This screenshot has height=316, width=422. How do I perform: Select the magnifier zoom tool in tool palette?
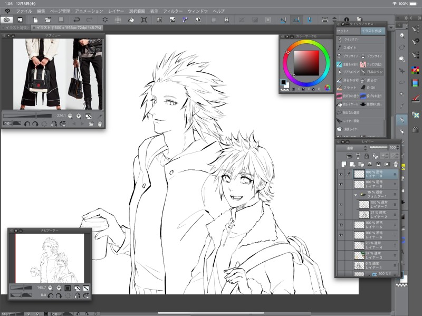click(402, 35)
